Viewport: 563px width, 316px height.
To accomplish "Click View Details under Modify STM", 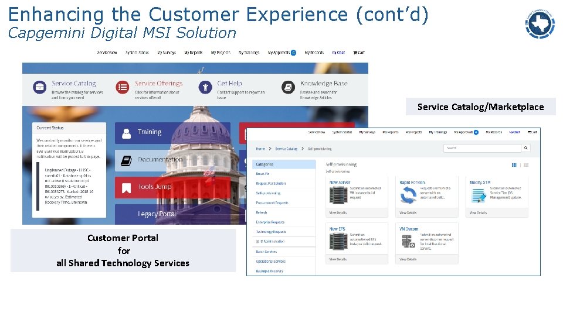I will point(479,213).
